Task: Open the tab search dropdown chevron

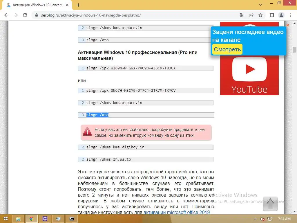Action: [x=261, y=5]
